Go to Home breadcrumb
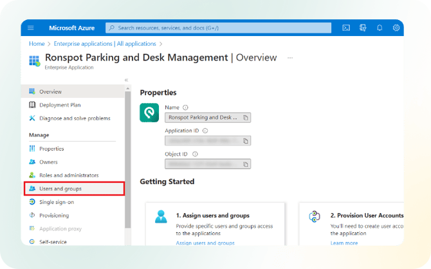 click(x=37, y=44)
